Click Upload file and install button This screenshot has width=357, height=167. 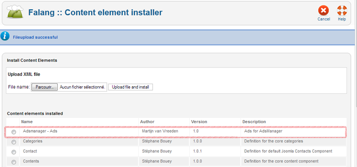(x=130, y=87)
